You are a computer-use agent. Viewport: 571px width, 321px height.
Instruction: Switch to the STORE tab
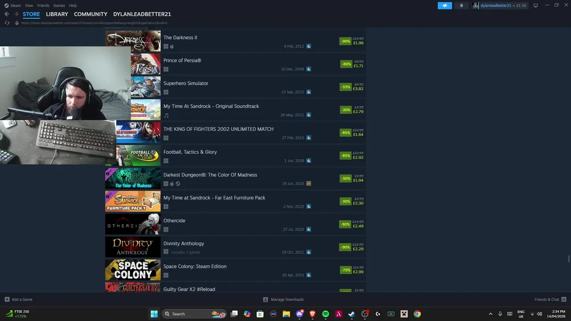[x=31, y=14]
